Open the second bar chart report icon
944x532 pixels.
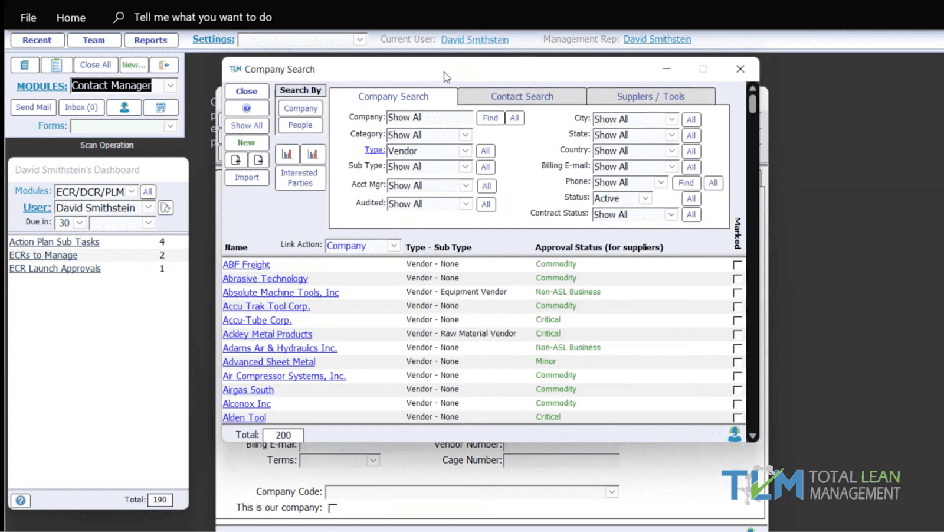coord(313,154)
